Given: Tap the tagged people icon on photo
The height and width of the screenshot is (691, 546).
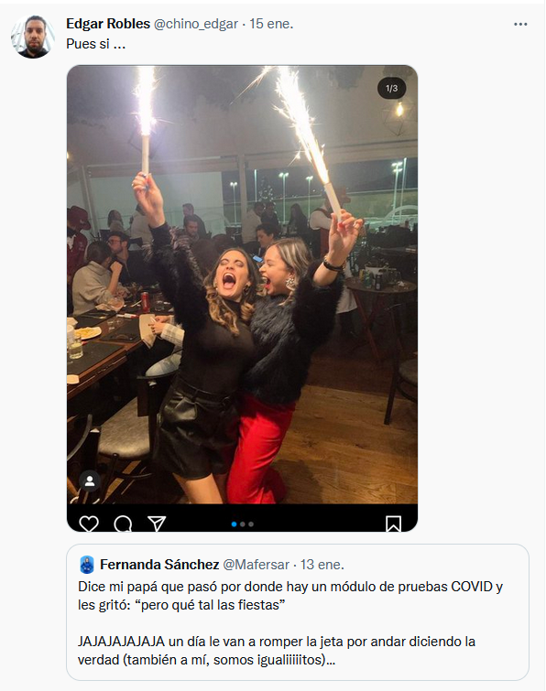Looking at the screenshot, I should pyautogui.click(x=90, y=480).
